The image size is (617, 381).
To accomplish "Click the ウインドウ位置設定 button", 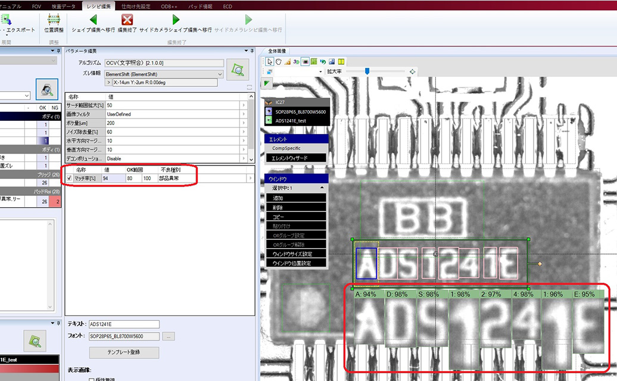I will point(296,264).
